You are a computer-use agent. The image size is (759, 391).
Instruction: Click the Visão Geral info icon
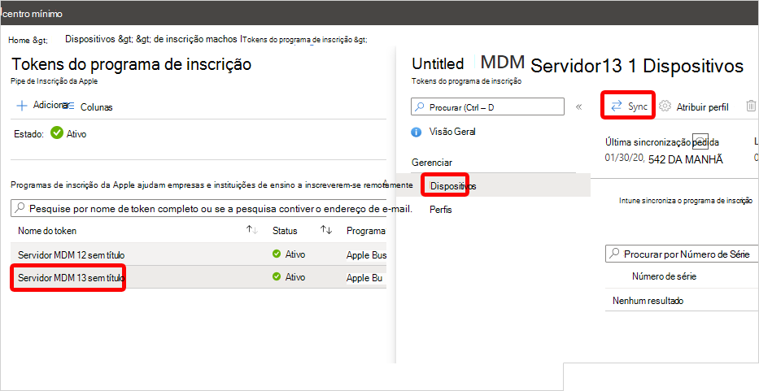click(416, 132)
